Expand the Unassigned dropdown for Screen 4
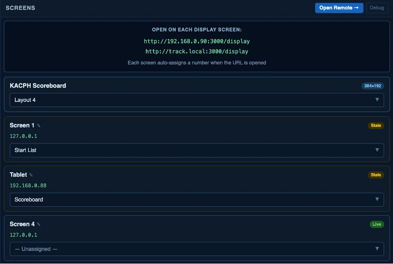393x264 pixels. (197, 249)
